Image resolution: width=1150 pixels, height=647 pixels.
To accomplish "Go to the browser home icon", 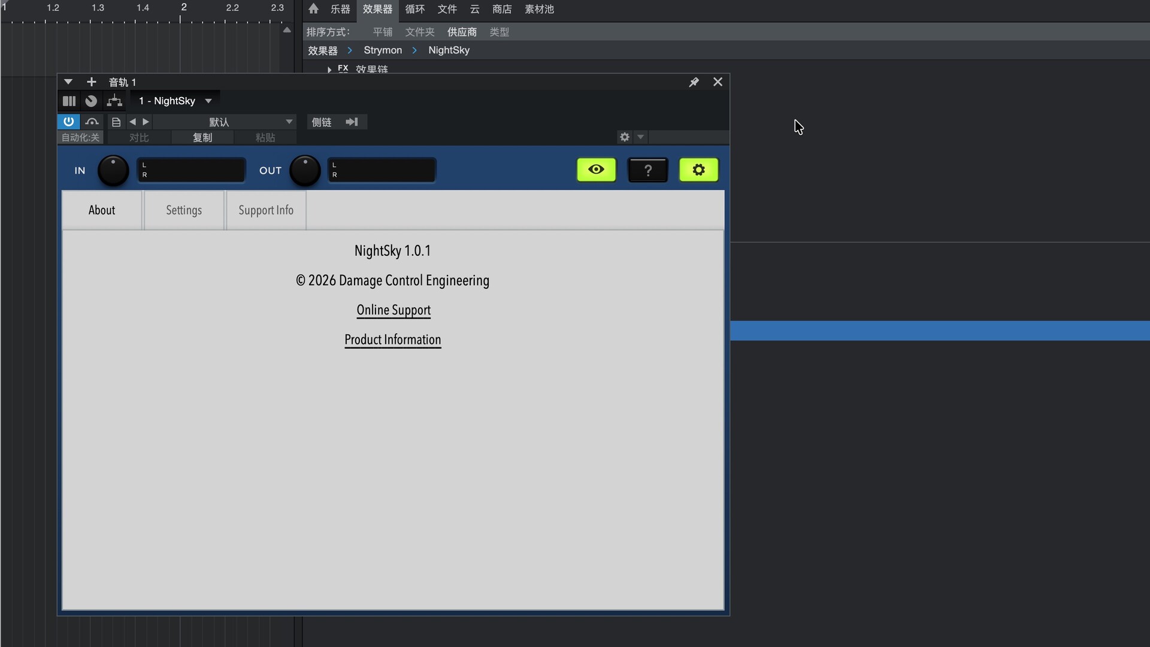I will [x=313, y=9].
